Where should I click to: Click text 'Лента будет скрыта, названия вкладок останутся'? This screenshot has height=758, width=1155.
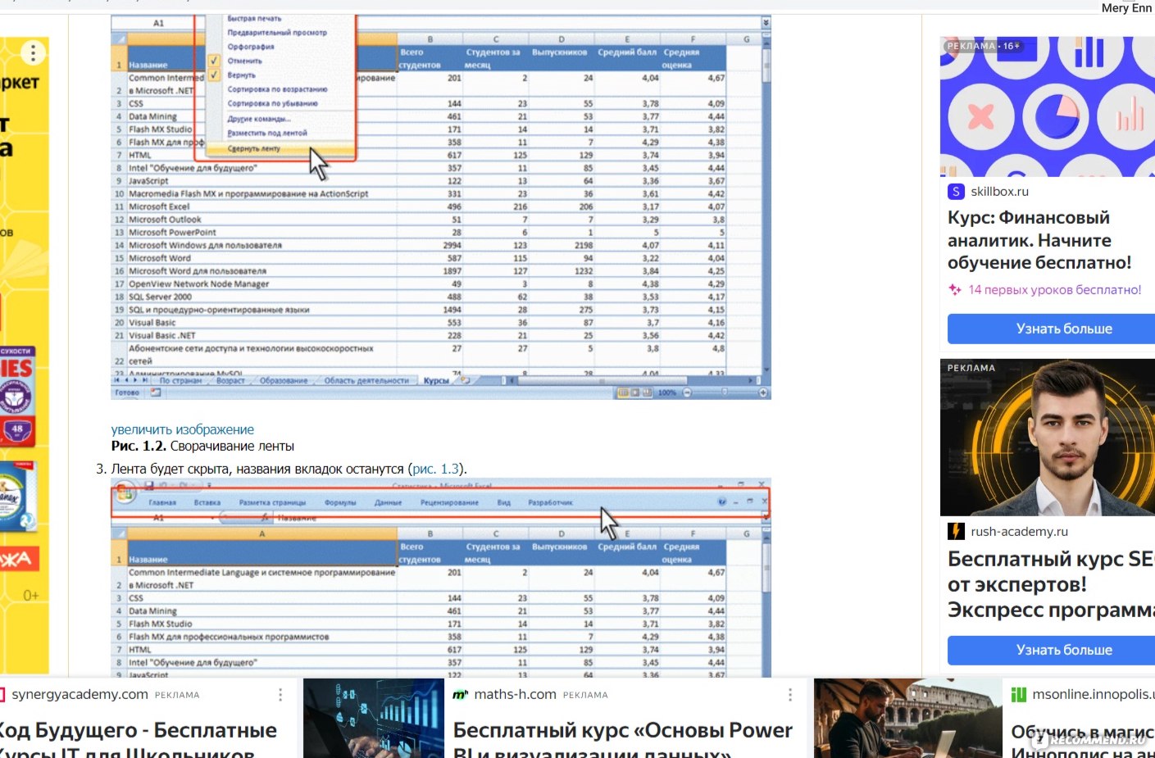coord(257,469)
